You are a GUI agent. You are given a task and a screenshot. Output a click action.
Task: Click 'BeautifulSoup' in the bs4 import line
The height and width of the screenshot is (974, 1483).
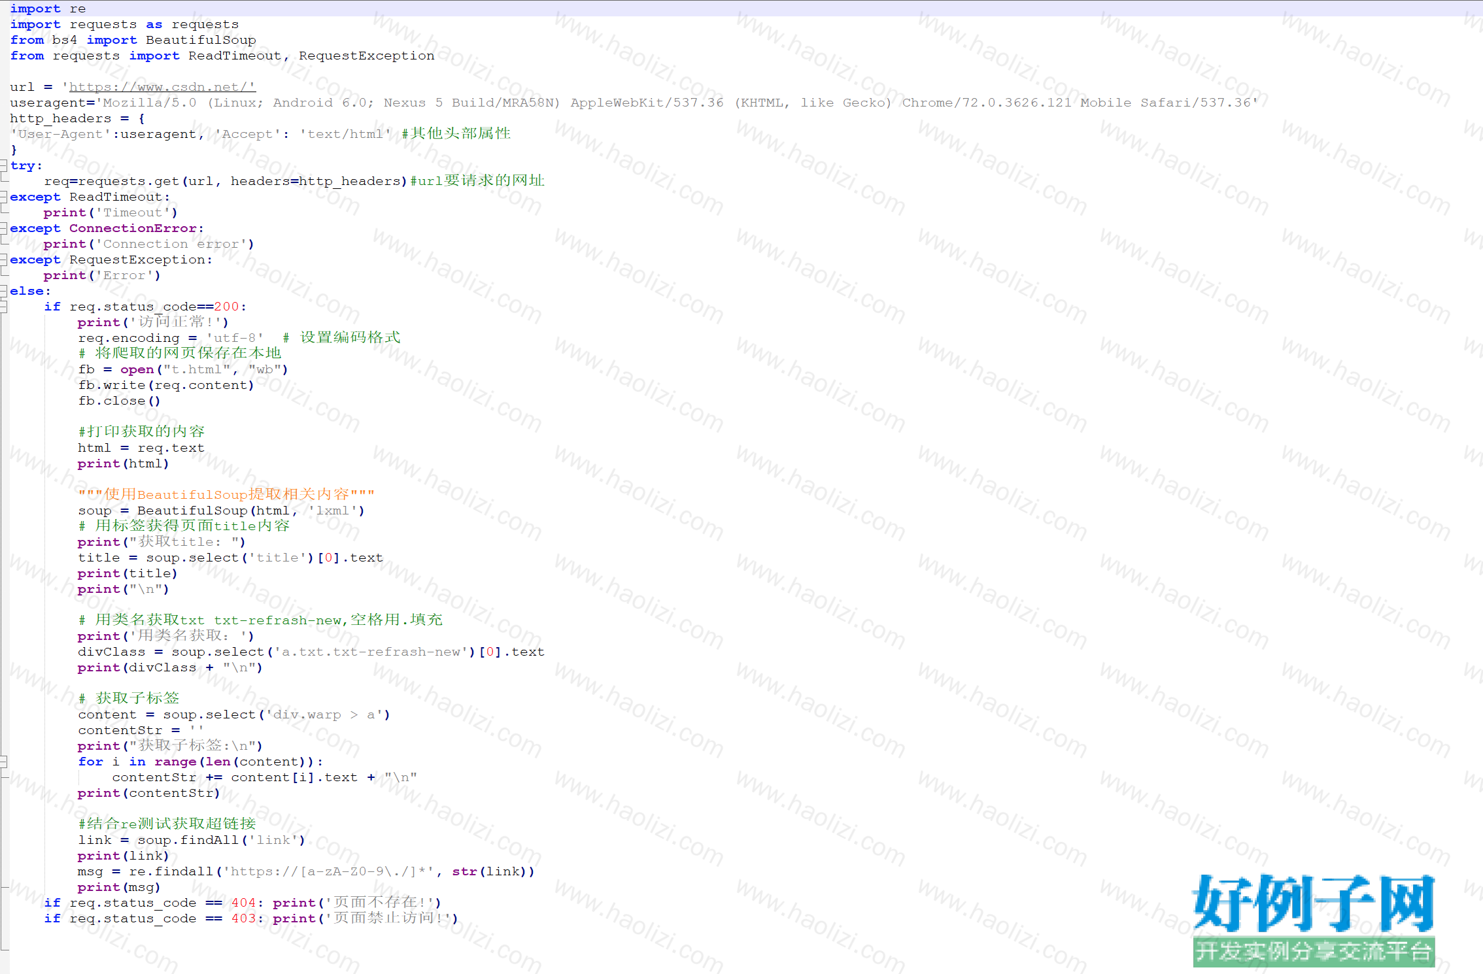coord(201,40)
